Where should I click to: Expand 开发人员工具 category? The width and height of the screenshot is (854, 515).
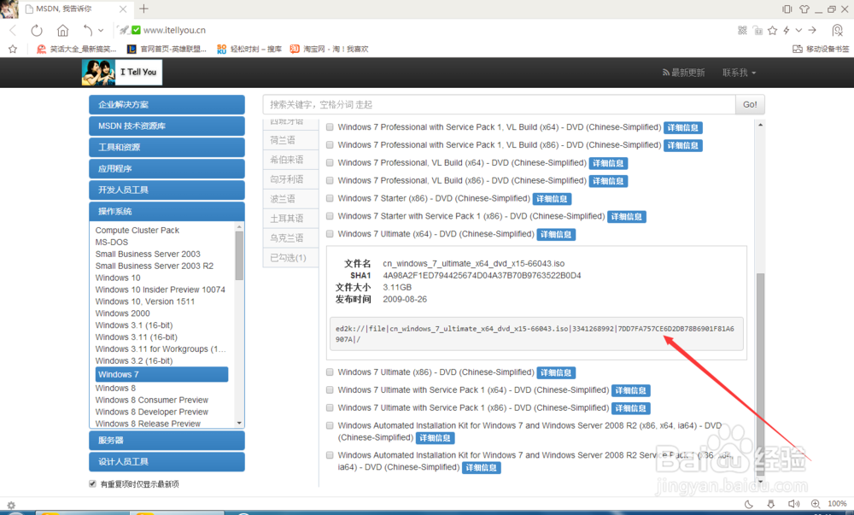(x=167, y=190)
